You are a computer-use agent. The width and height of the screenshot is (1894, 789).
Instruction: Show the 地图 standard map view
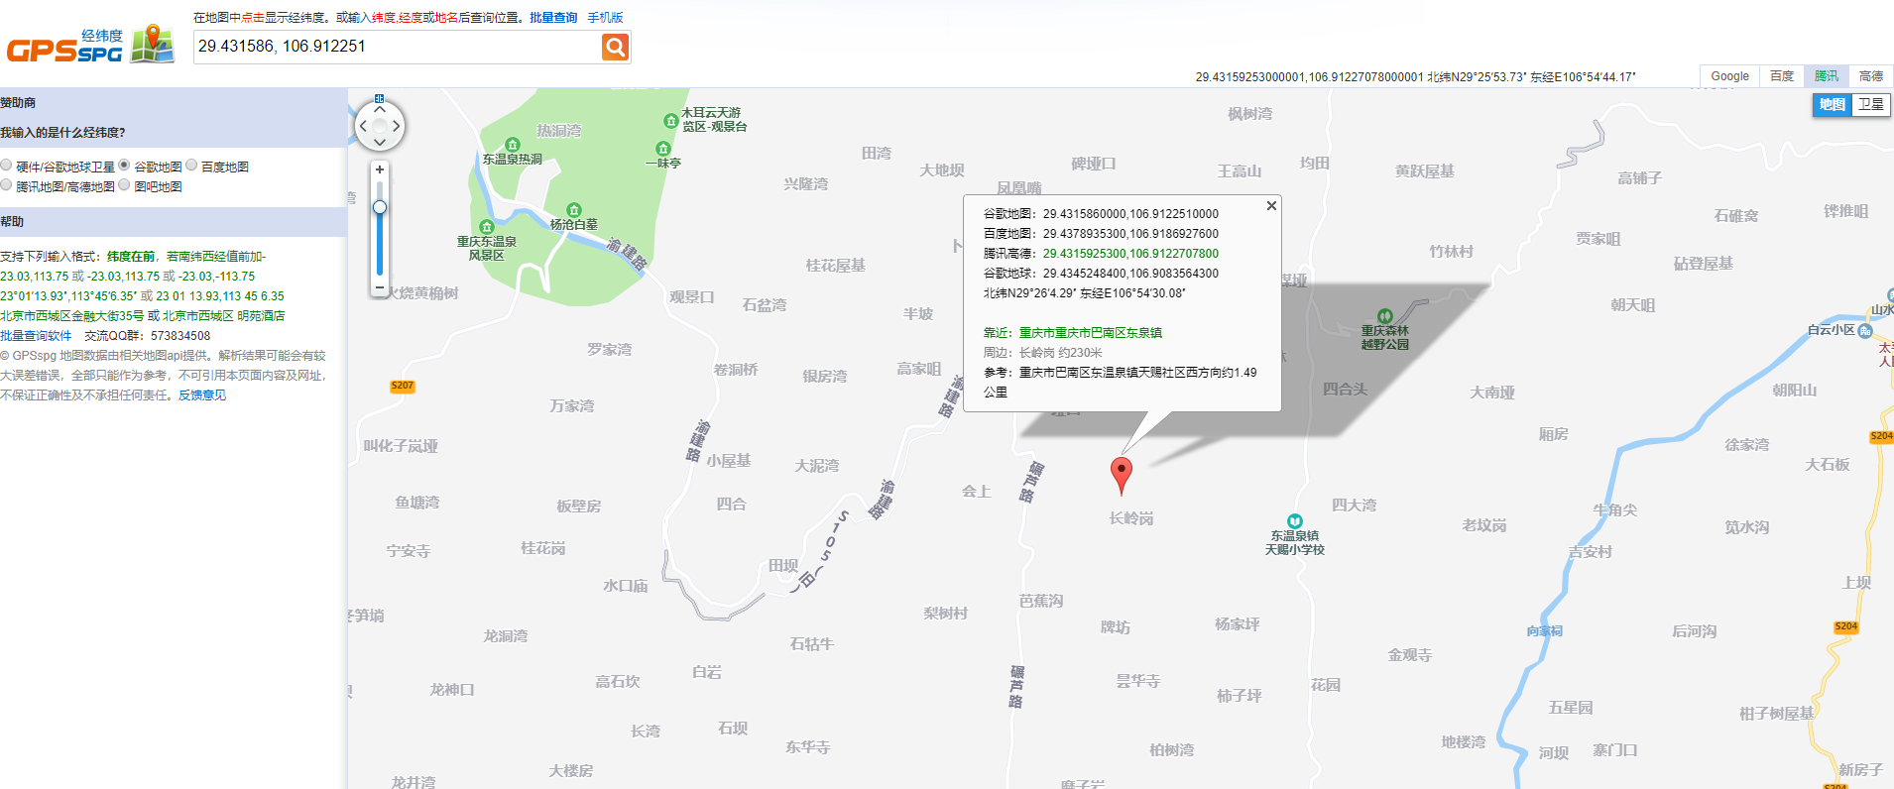point(1832,105)
